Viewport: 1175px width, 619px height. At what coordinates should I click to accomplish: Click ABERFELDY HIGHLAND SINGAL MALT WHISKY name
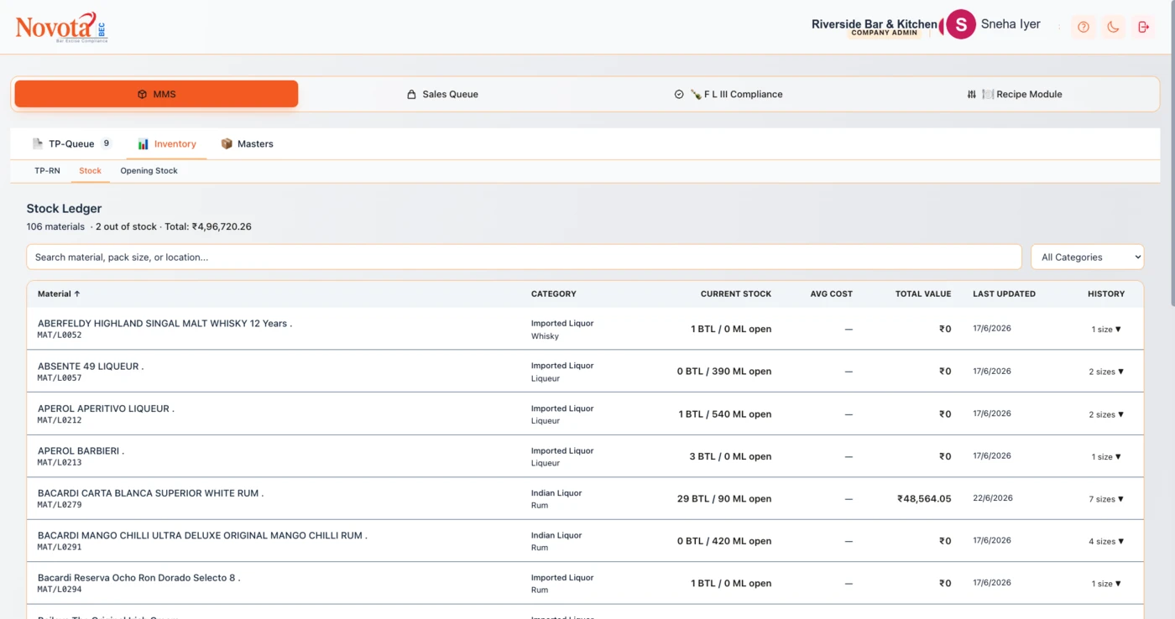pos(164,323)
